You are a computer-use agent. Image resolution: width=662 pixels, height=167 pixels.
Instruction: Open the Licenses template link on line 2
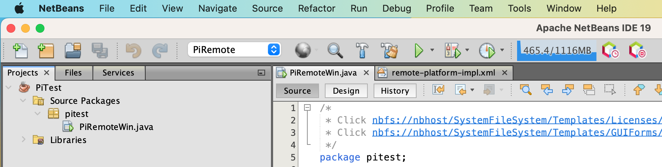coord(517,120)
